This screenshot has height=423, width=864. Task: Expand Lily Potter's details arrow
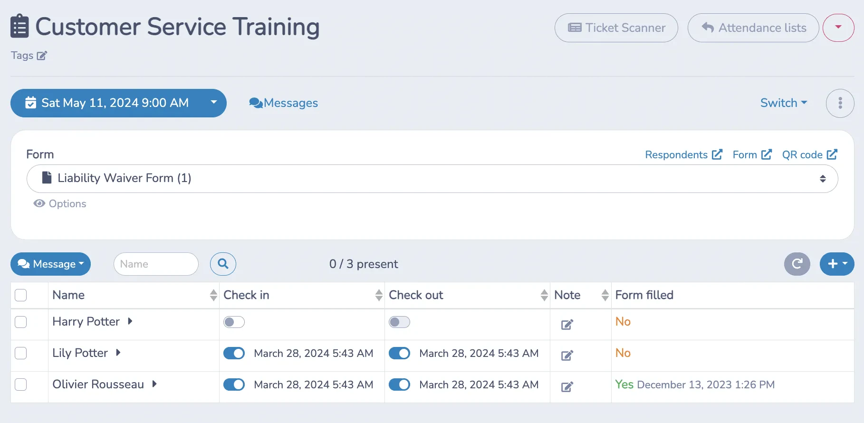tap(118, 353)
